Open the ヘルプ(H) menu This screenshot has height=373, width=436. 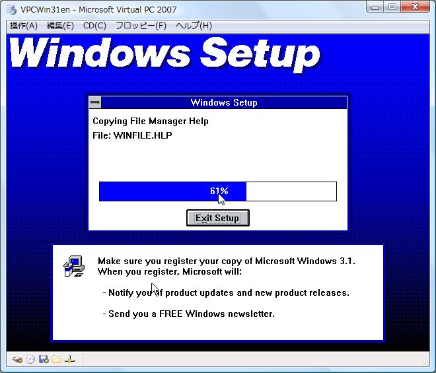(194, 26)
